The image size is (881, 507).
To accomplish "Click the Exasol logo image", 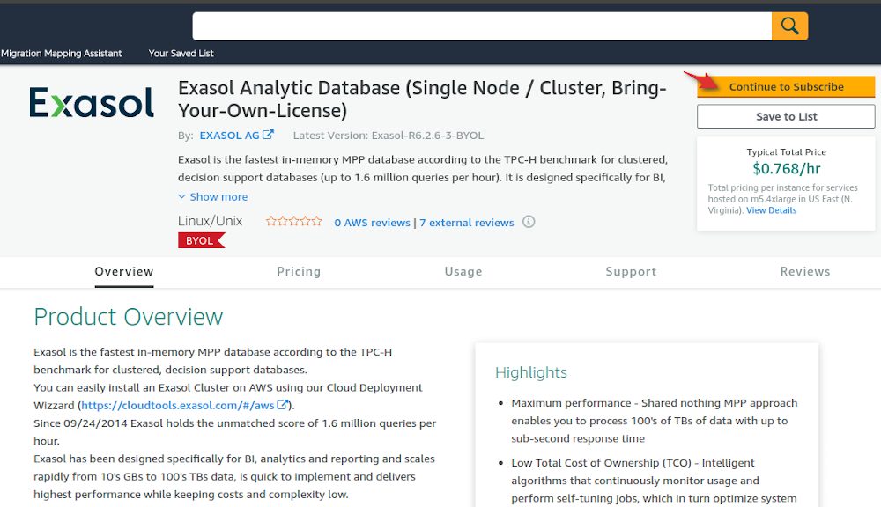I will (x=92, y=102).
